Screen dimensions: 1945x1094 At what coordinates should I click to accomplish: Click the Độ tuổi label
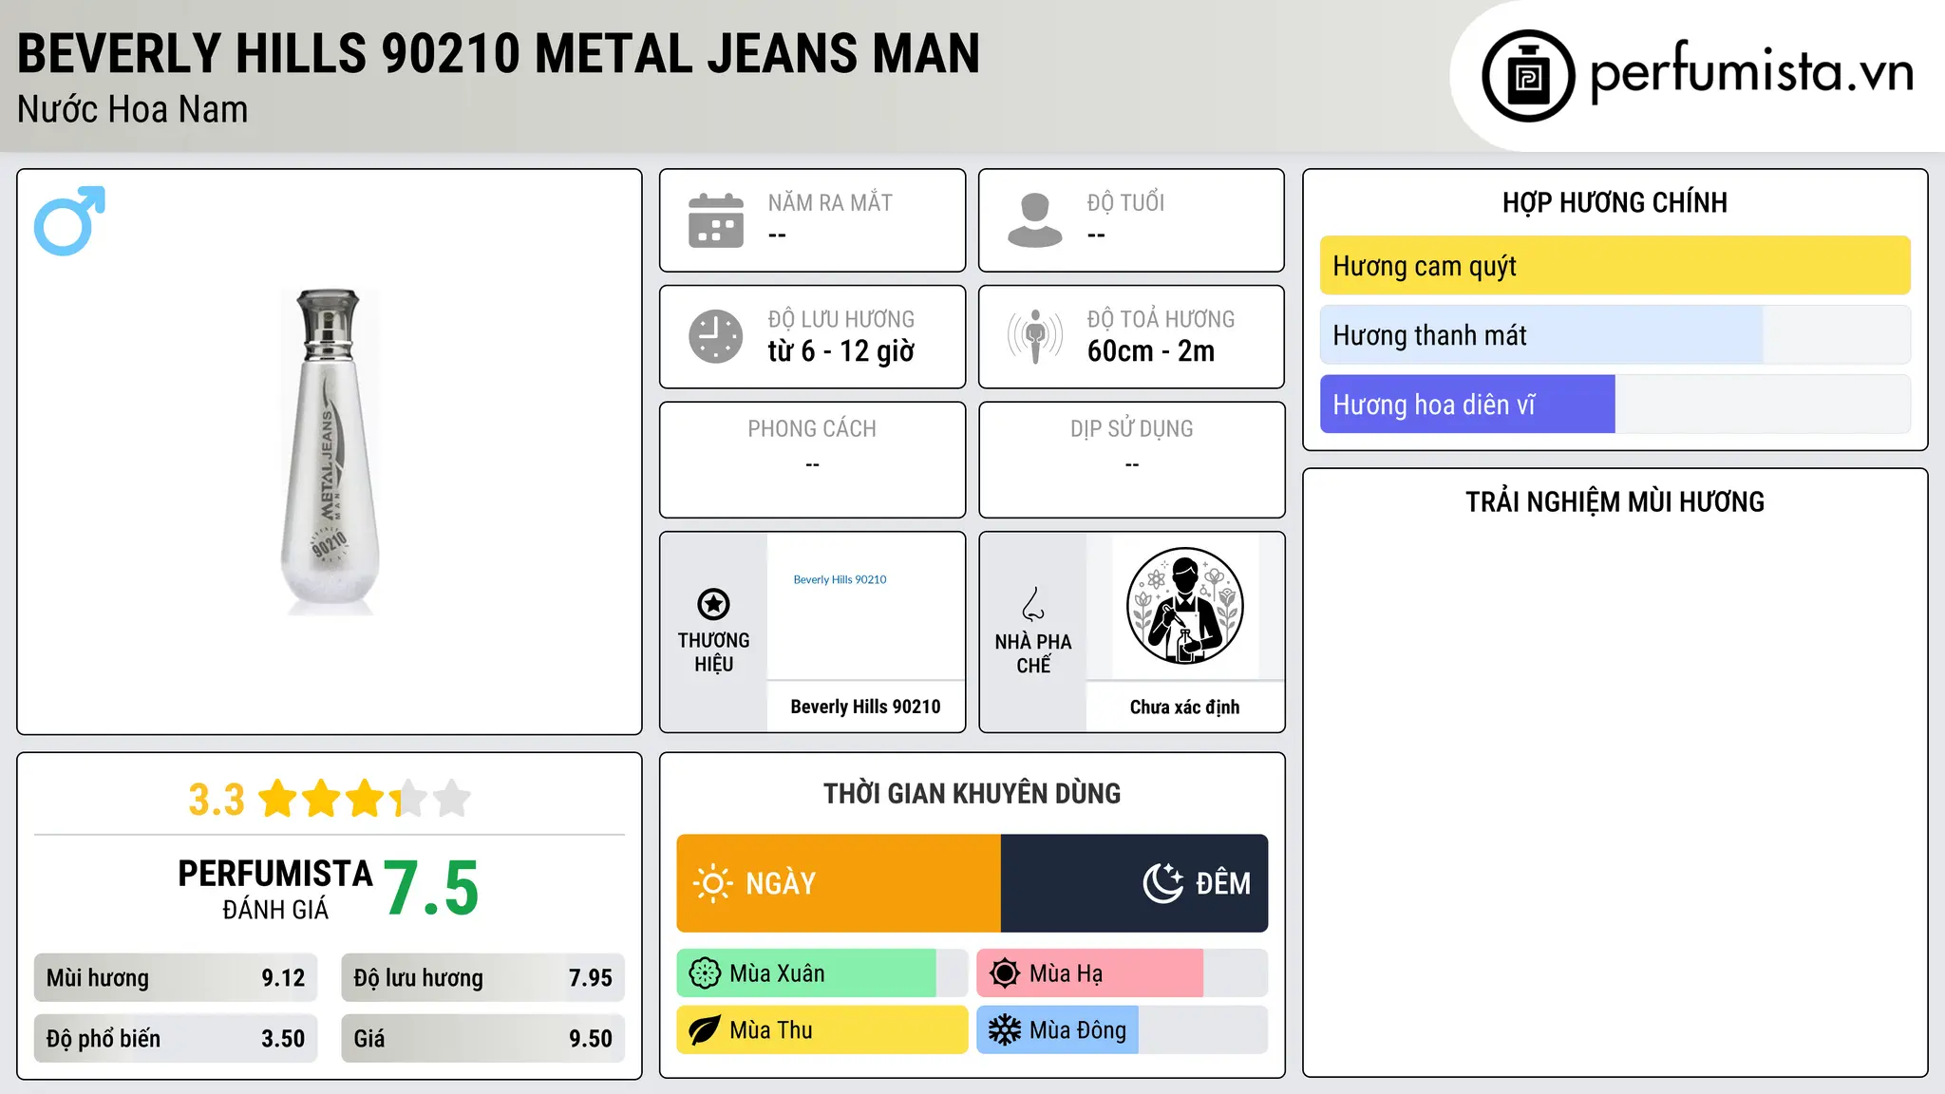pyautogui.click(x=1125, y=202)
